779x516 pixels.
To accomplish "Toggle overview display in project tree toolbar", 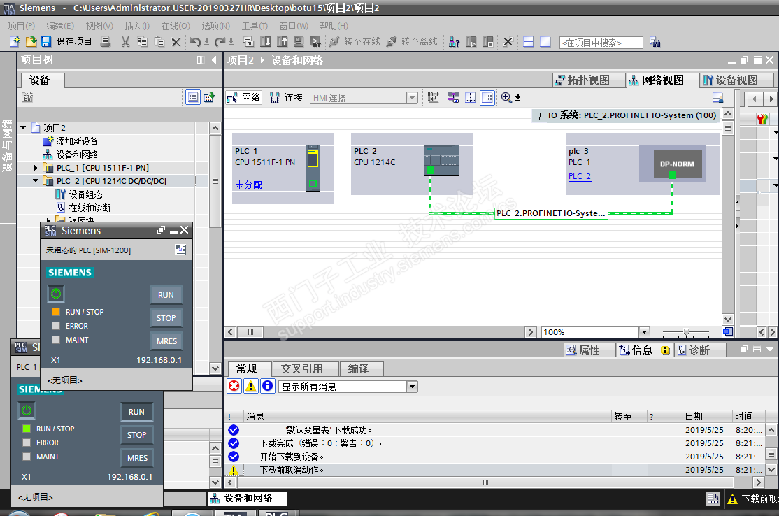I will [x=193, y=97].
